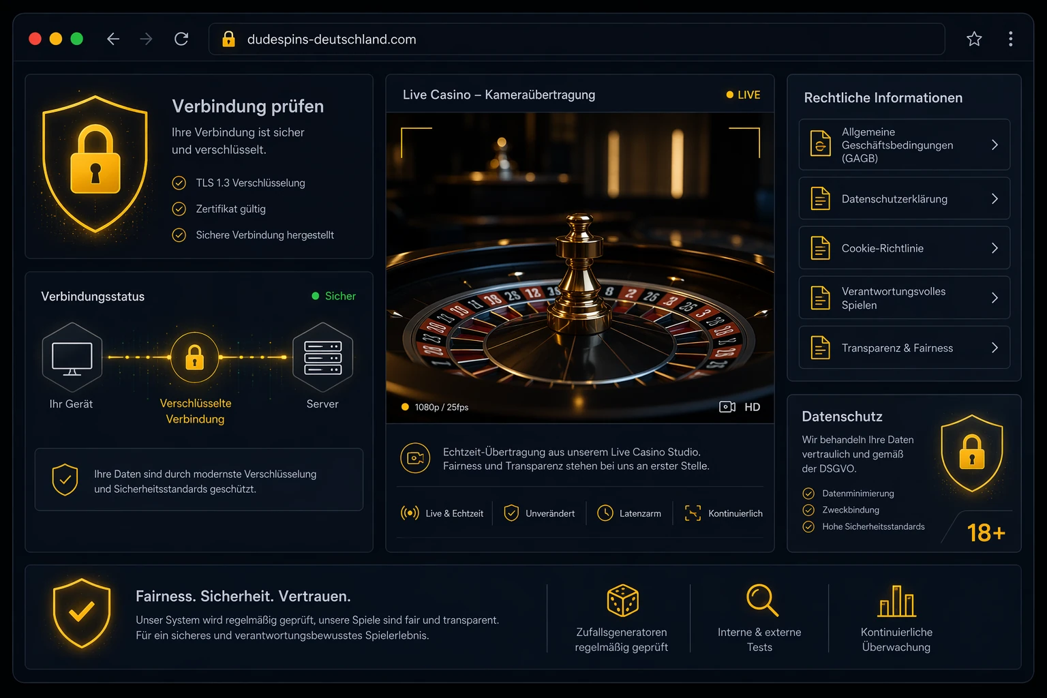Open the Cookie-Richtlinie link
This screenshot has height=698, width=1047.
click(x=904, y=248)
